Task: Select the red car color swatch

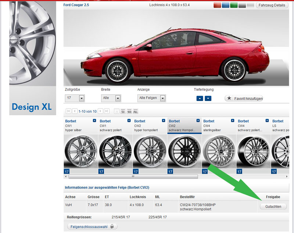Action: [x=217, y=5]
